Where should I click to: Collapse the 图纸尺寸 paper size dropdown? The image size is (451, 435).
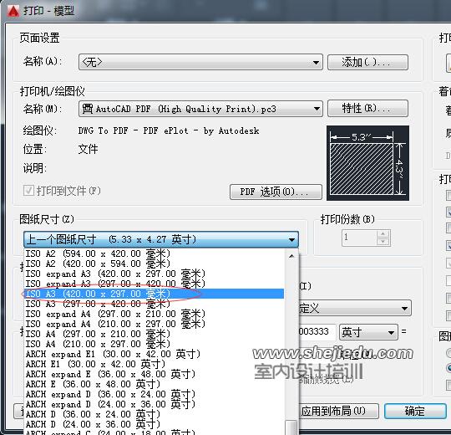(x=161, y=239)
